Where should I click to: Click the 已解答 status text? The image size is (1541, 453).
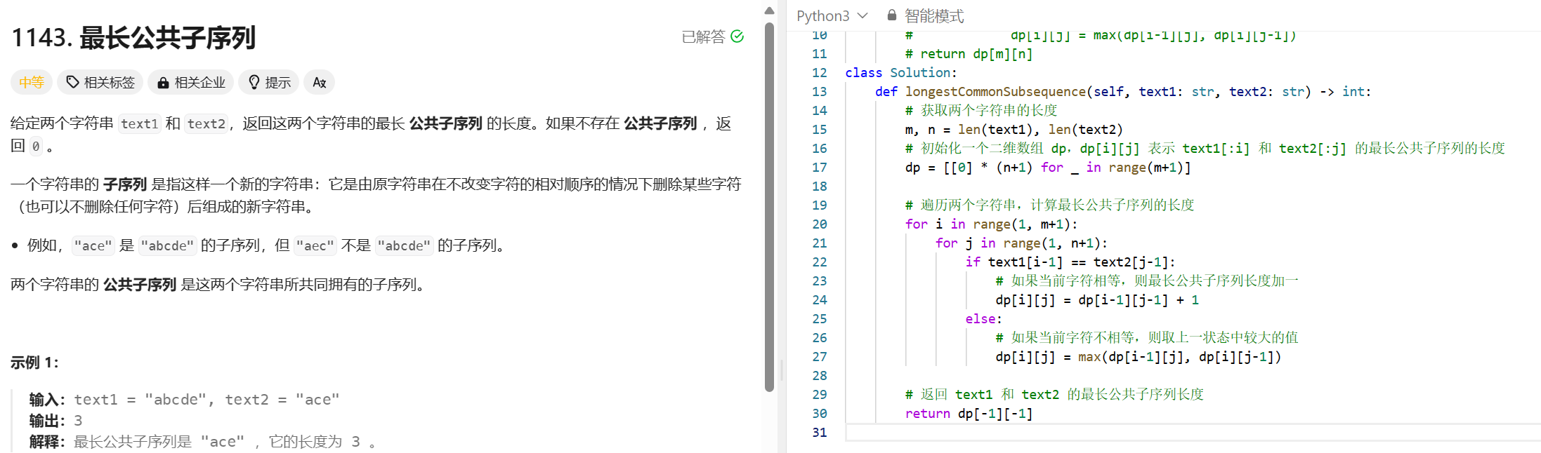[x=702, y=36]
